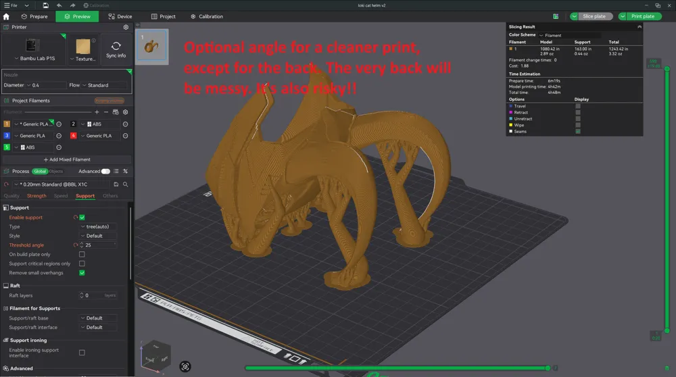Screen dimensions: 676x377
Task: Edit filament 5 ABS preset
Action: pyautogui.click(x=59, y=147)
